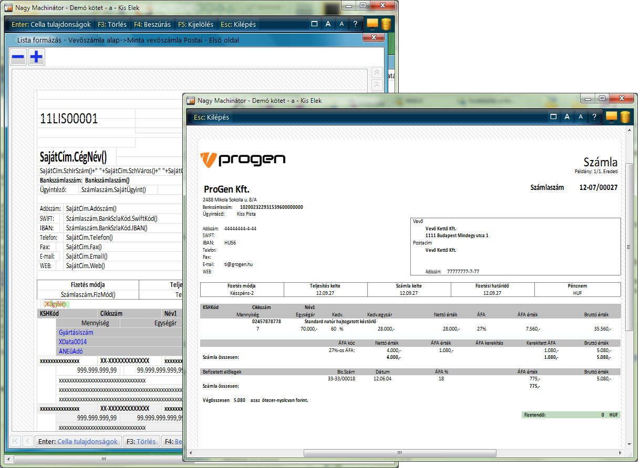Click the small A font icon in back window
Screen dimensions: 642x468
click(341, 24)
